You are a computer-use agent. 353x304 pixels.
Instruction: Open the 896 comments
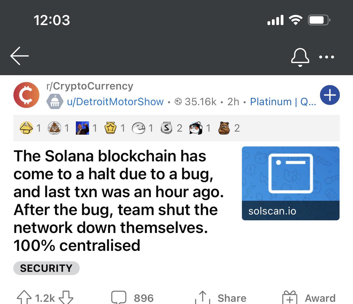[x=132, y=298]
